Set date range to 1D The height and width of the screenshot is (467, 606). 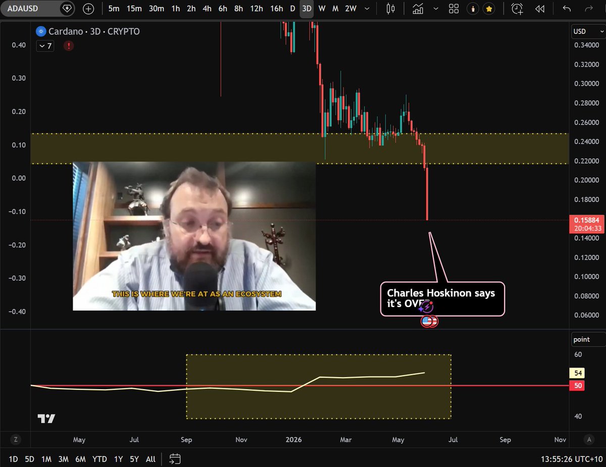tap(14, 459)
